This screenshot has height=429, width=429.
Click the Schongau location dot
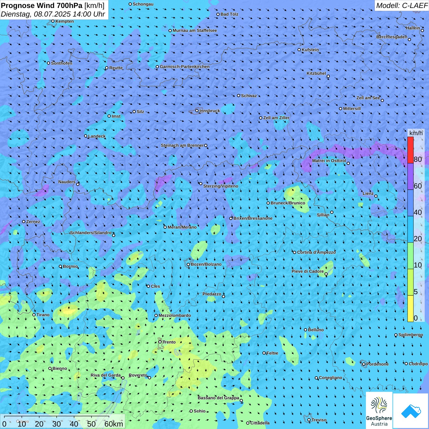tap(130, 4)
